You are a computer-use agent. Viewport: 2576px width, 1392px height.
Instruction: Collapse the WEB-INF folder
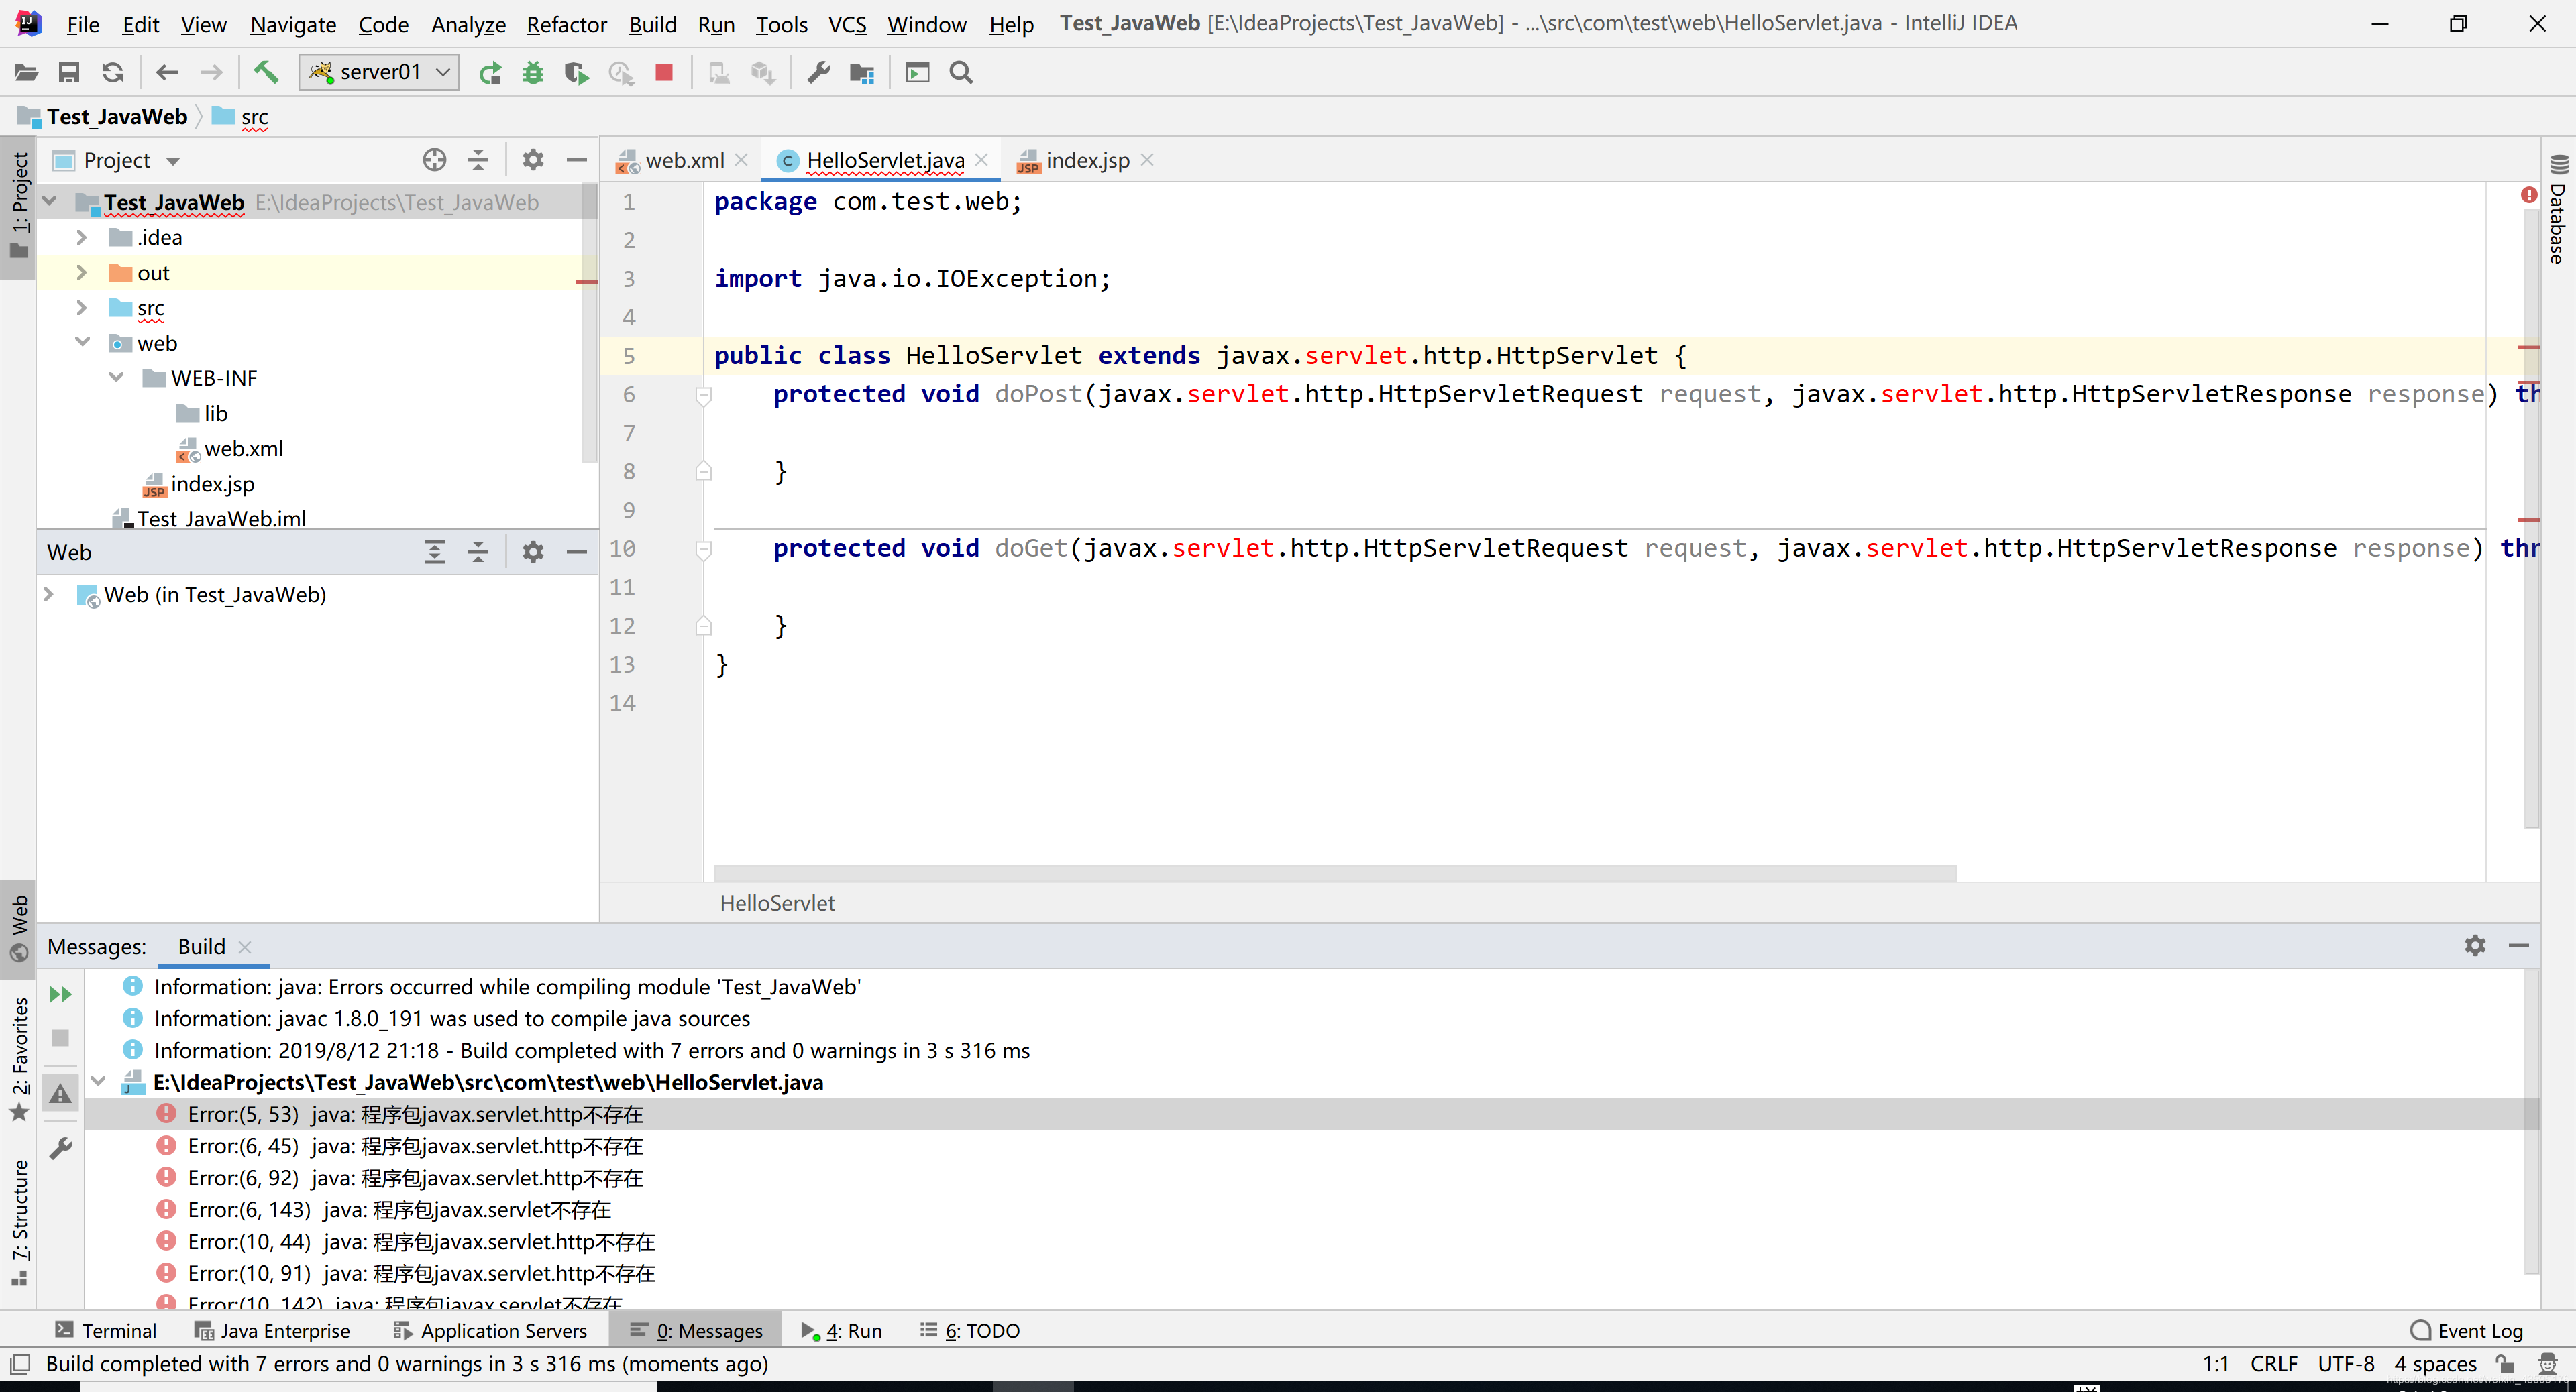[116, 378]
